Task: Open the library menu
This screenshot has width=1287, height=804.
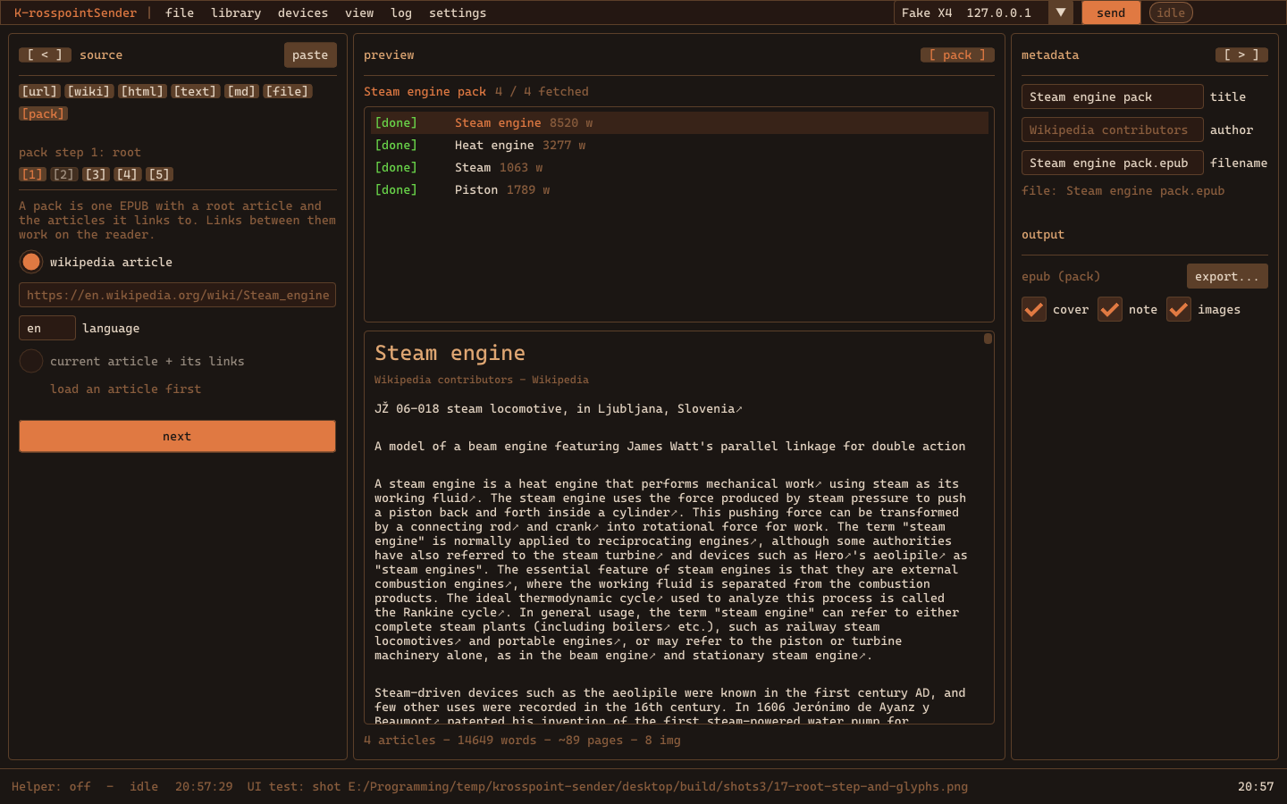Action: coord(236,13)
